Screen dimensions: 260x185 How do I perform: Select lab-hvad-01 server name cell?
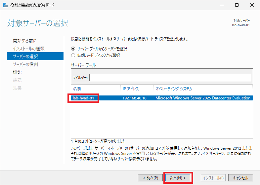(x=83, y=98)
